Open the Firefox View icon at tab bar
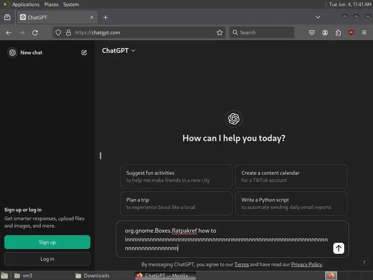Screen dimensions: 373x280 [x=7, y=17]
